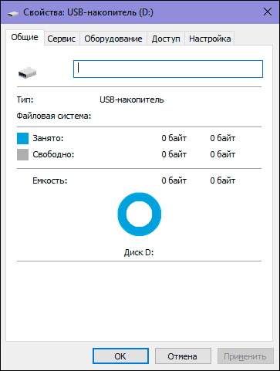Click the blue disk usage ring chart
The width and height of the screenshot is (280, 371).
(140, 214)
